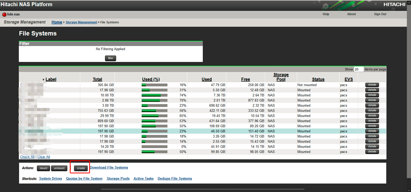Click the items per page input field
Image resolution: width=411 pixels, height=192 pixels.
pos(359,69)
